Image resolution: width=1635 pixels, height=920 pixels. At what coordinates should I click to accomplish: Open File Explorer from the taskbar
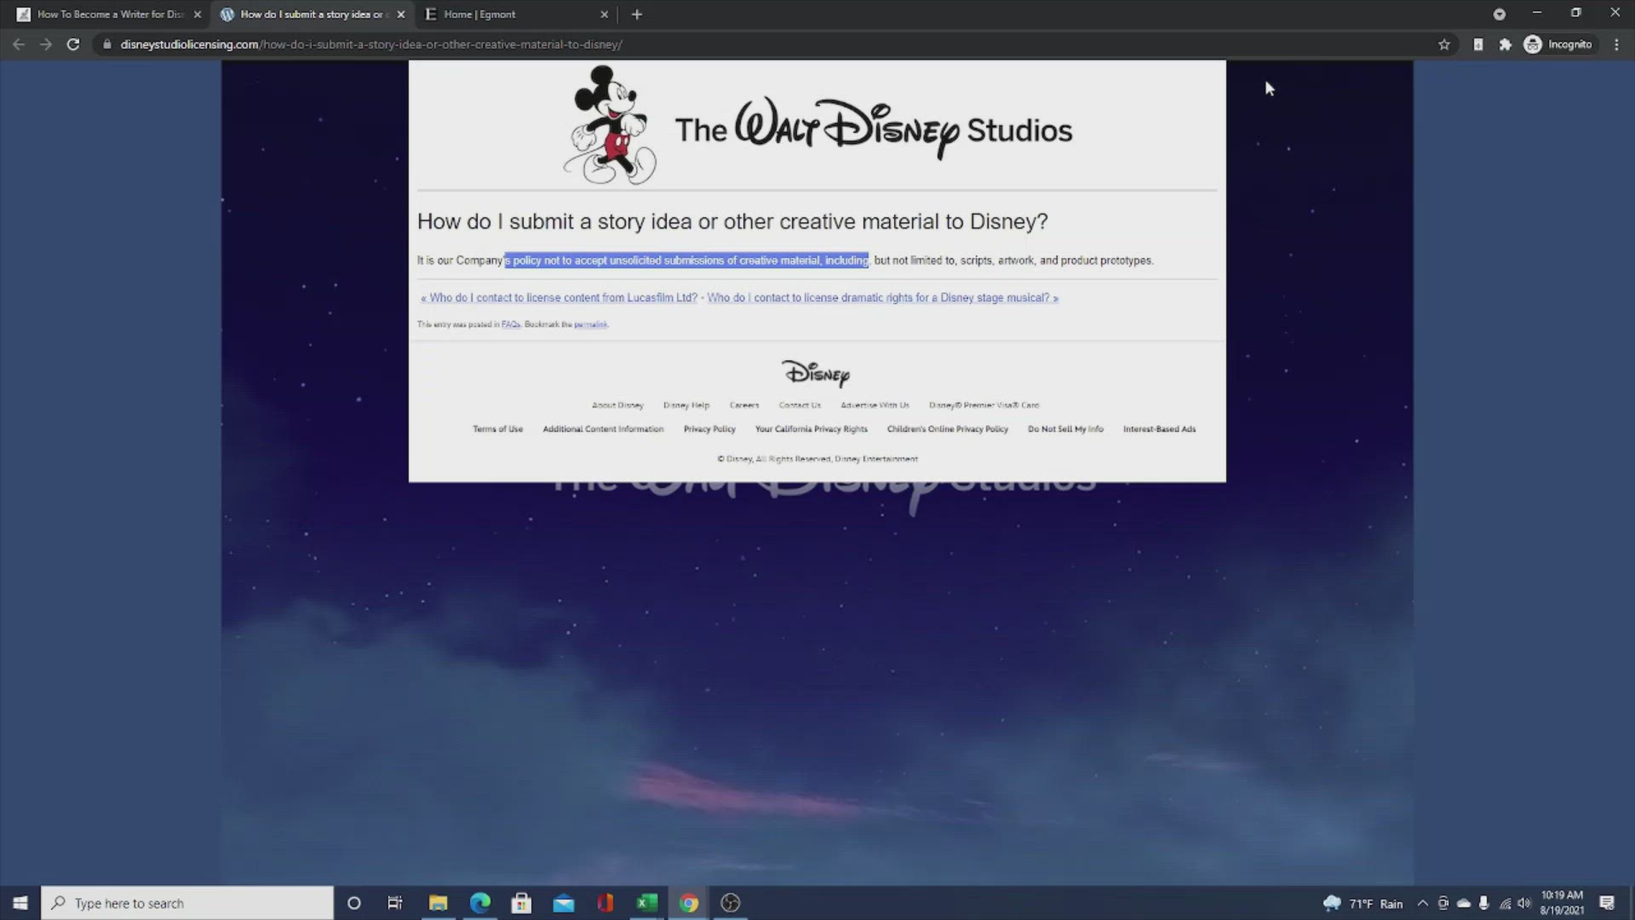click(438, 903)
